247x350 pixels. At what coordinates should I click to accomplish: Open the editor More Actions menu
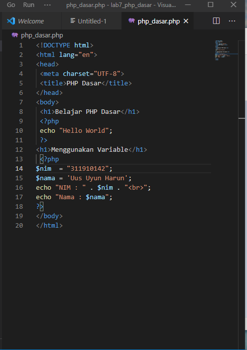(x=232, y=21)
